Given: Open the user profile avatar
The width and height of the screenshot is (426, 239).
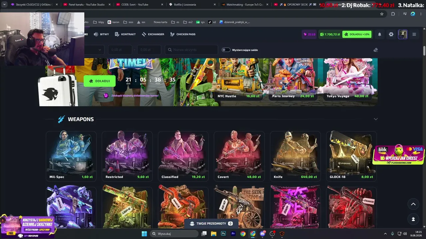Looking at the screenshot, I should (x=403, y=34).
